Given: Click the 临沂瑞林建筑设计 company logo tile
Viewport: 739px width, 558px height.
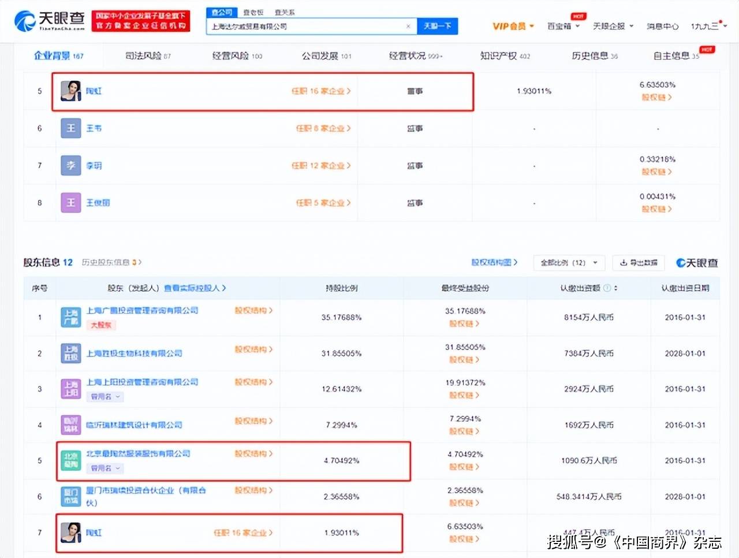Looking at the screenshot, I should 71,425.
